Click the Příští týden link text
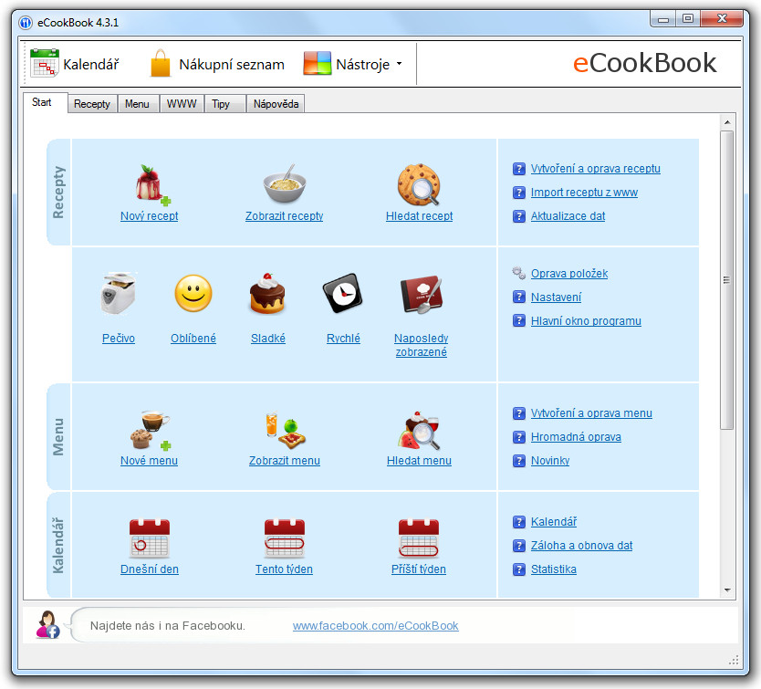Viewport: 761px width, 689px height. pyautogui.click(x=419, y=569)
